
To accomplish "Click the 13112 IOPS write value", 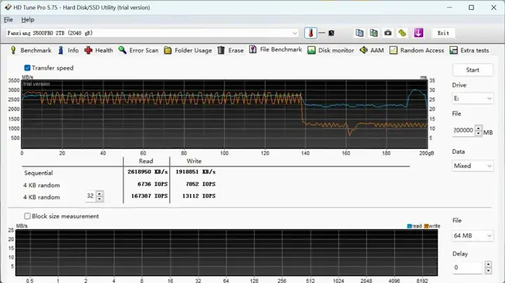I will pyautogui.click(x=198, y=196).
